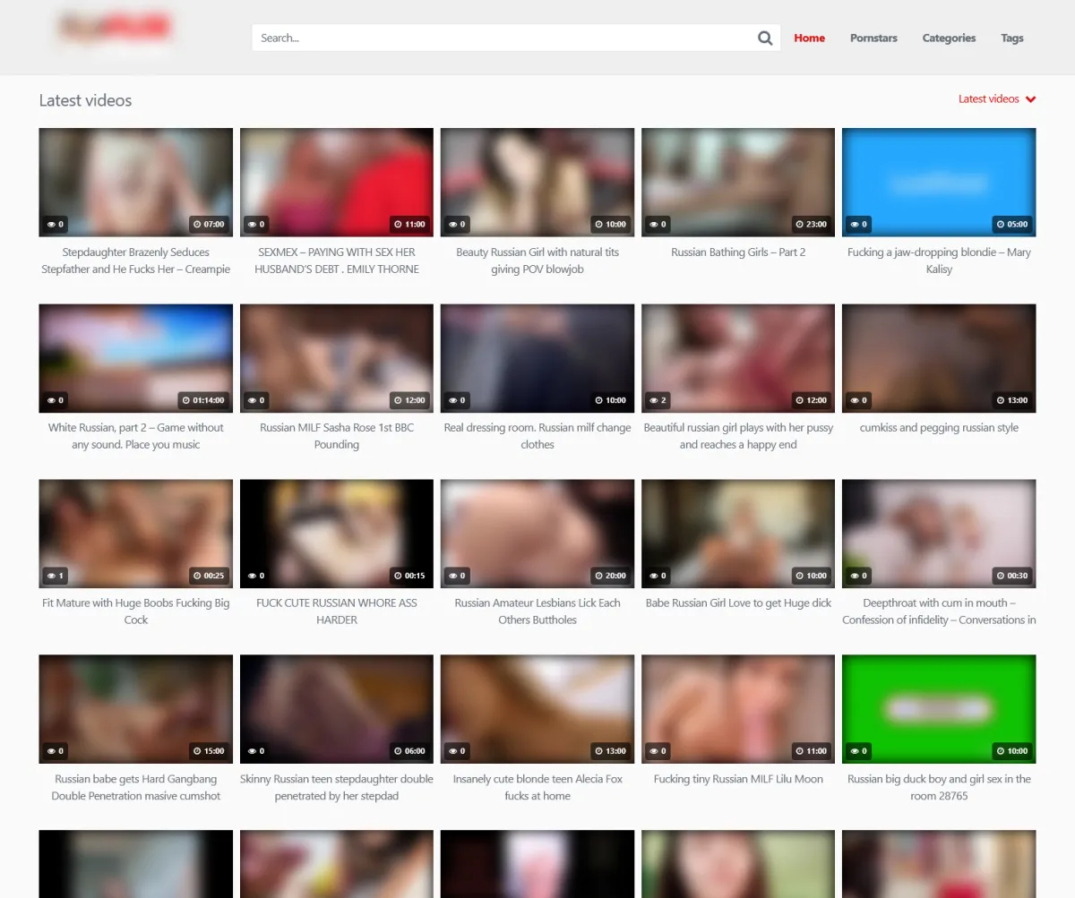Focus the Search input field

pos(502,38)
